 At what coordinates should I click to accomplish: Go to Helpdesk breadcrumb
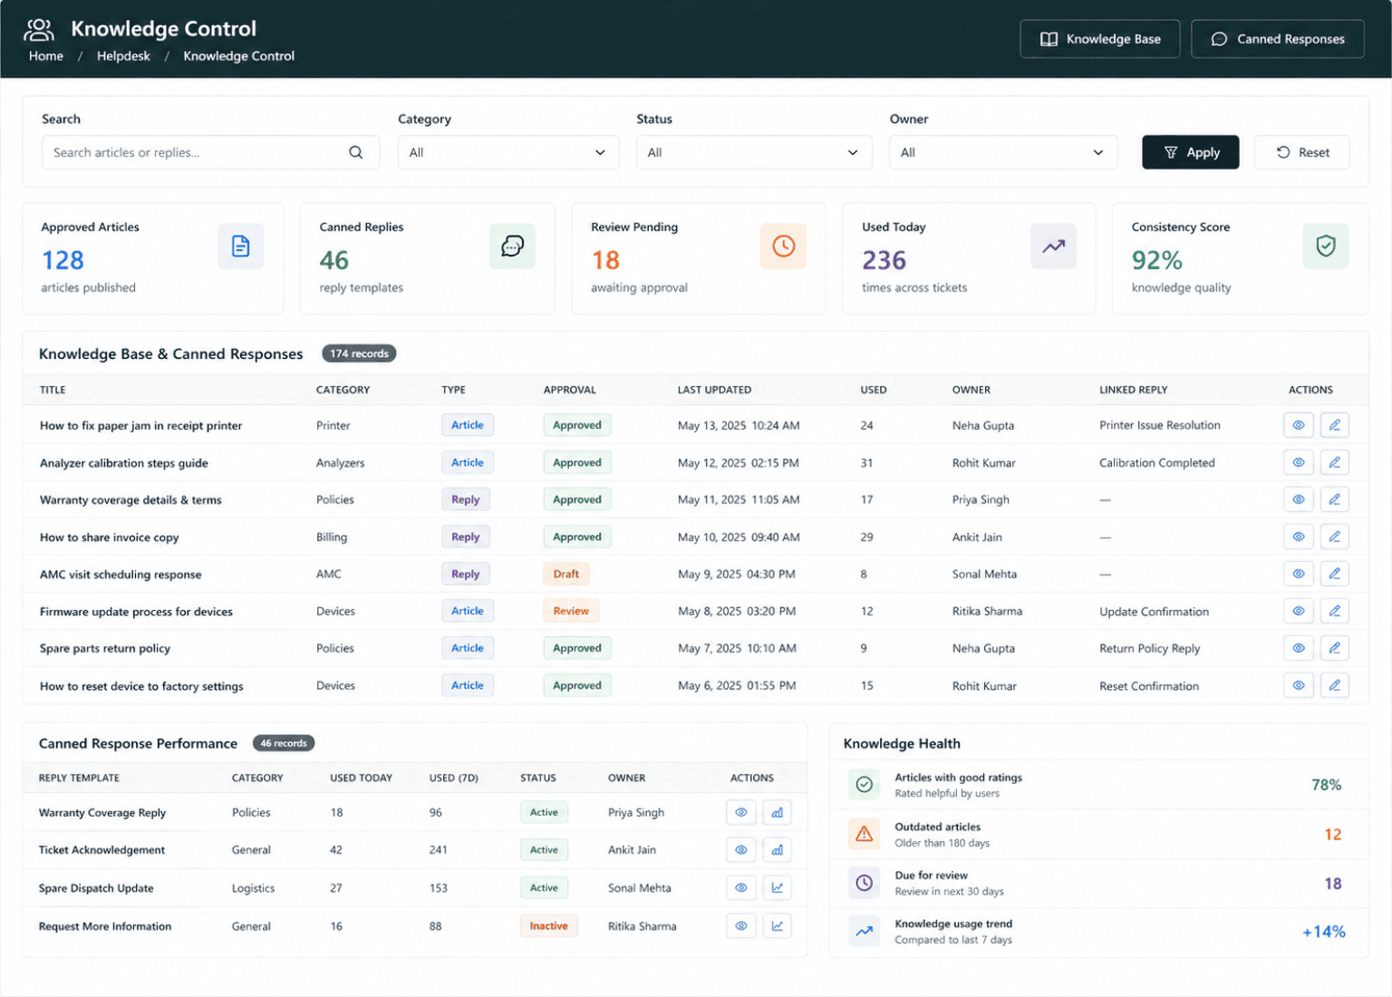123,56
